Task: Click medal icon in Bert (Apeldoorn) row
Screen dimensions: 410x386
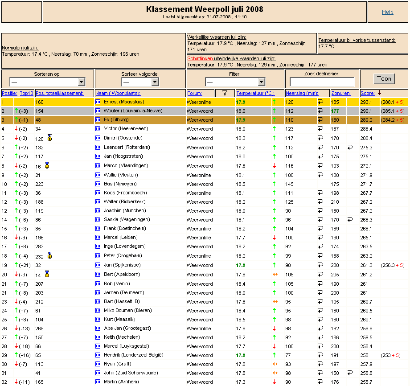Action: pyautogui.click(x=47, y=274)
